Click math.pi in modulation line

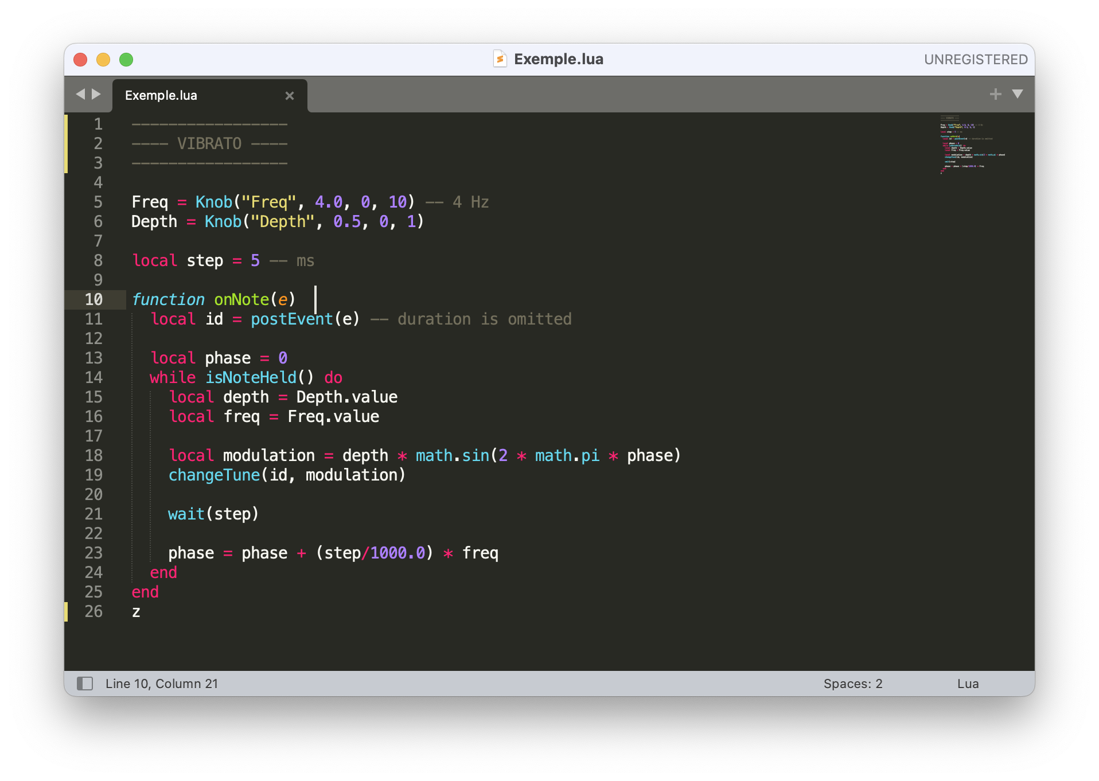(x=567, y=455)
